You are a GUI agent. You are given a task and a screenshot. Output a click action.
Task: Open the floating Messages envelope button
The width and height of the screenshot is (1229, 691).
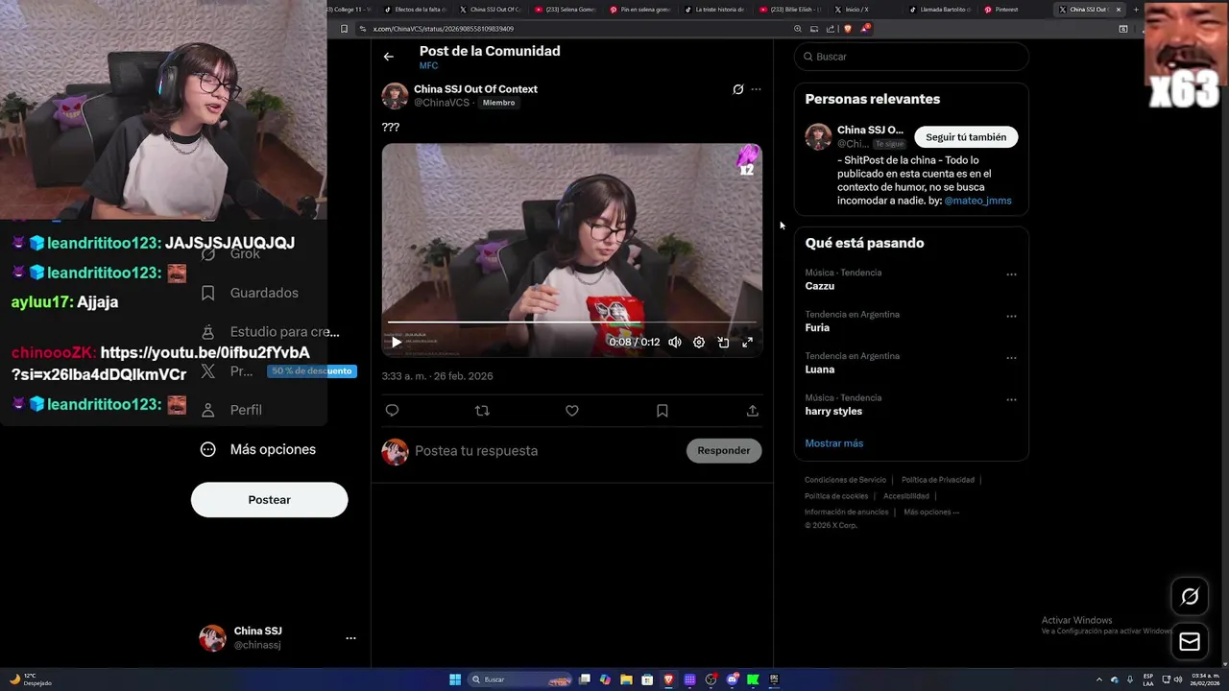(x=1190, y=642)
